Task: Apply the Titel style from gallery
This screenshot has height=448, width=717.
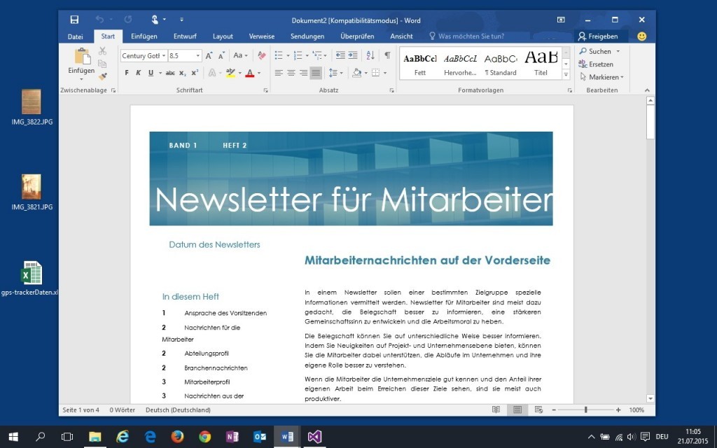Action: coord(541,63)
